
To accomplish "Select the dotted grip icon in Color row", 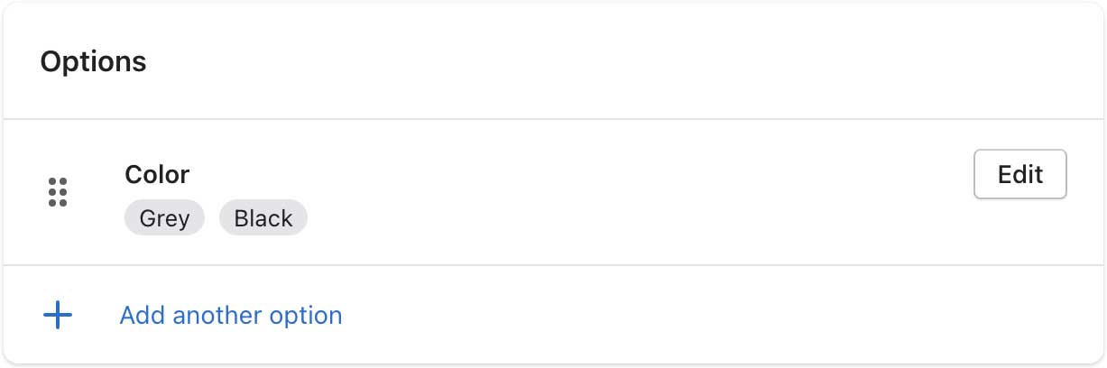I will [58, 192].
